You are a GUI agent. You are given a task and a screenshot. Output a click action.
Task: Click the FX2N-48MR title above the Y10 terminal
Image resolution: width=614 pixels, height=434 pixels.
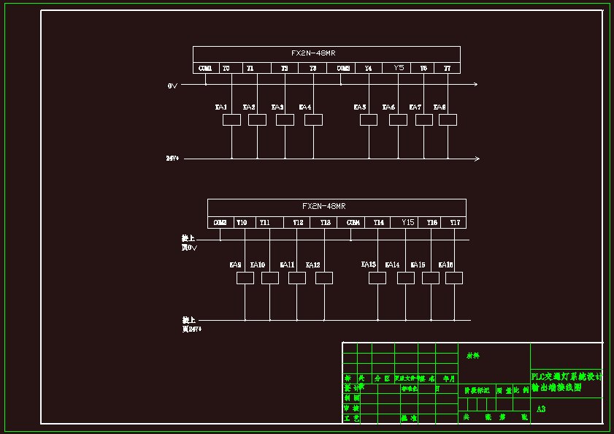point(324,206)
